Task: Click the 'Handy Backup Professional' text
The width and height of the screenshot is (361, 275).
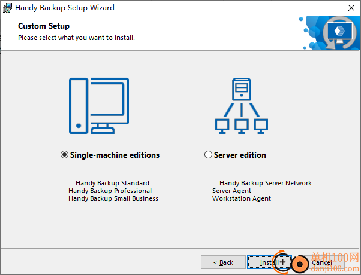Action: coord(110,191)
